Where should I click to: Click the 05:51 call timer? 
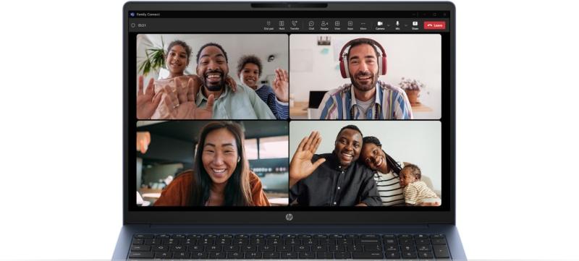(142, 25)
